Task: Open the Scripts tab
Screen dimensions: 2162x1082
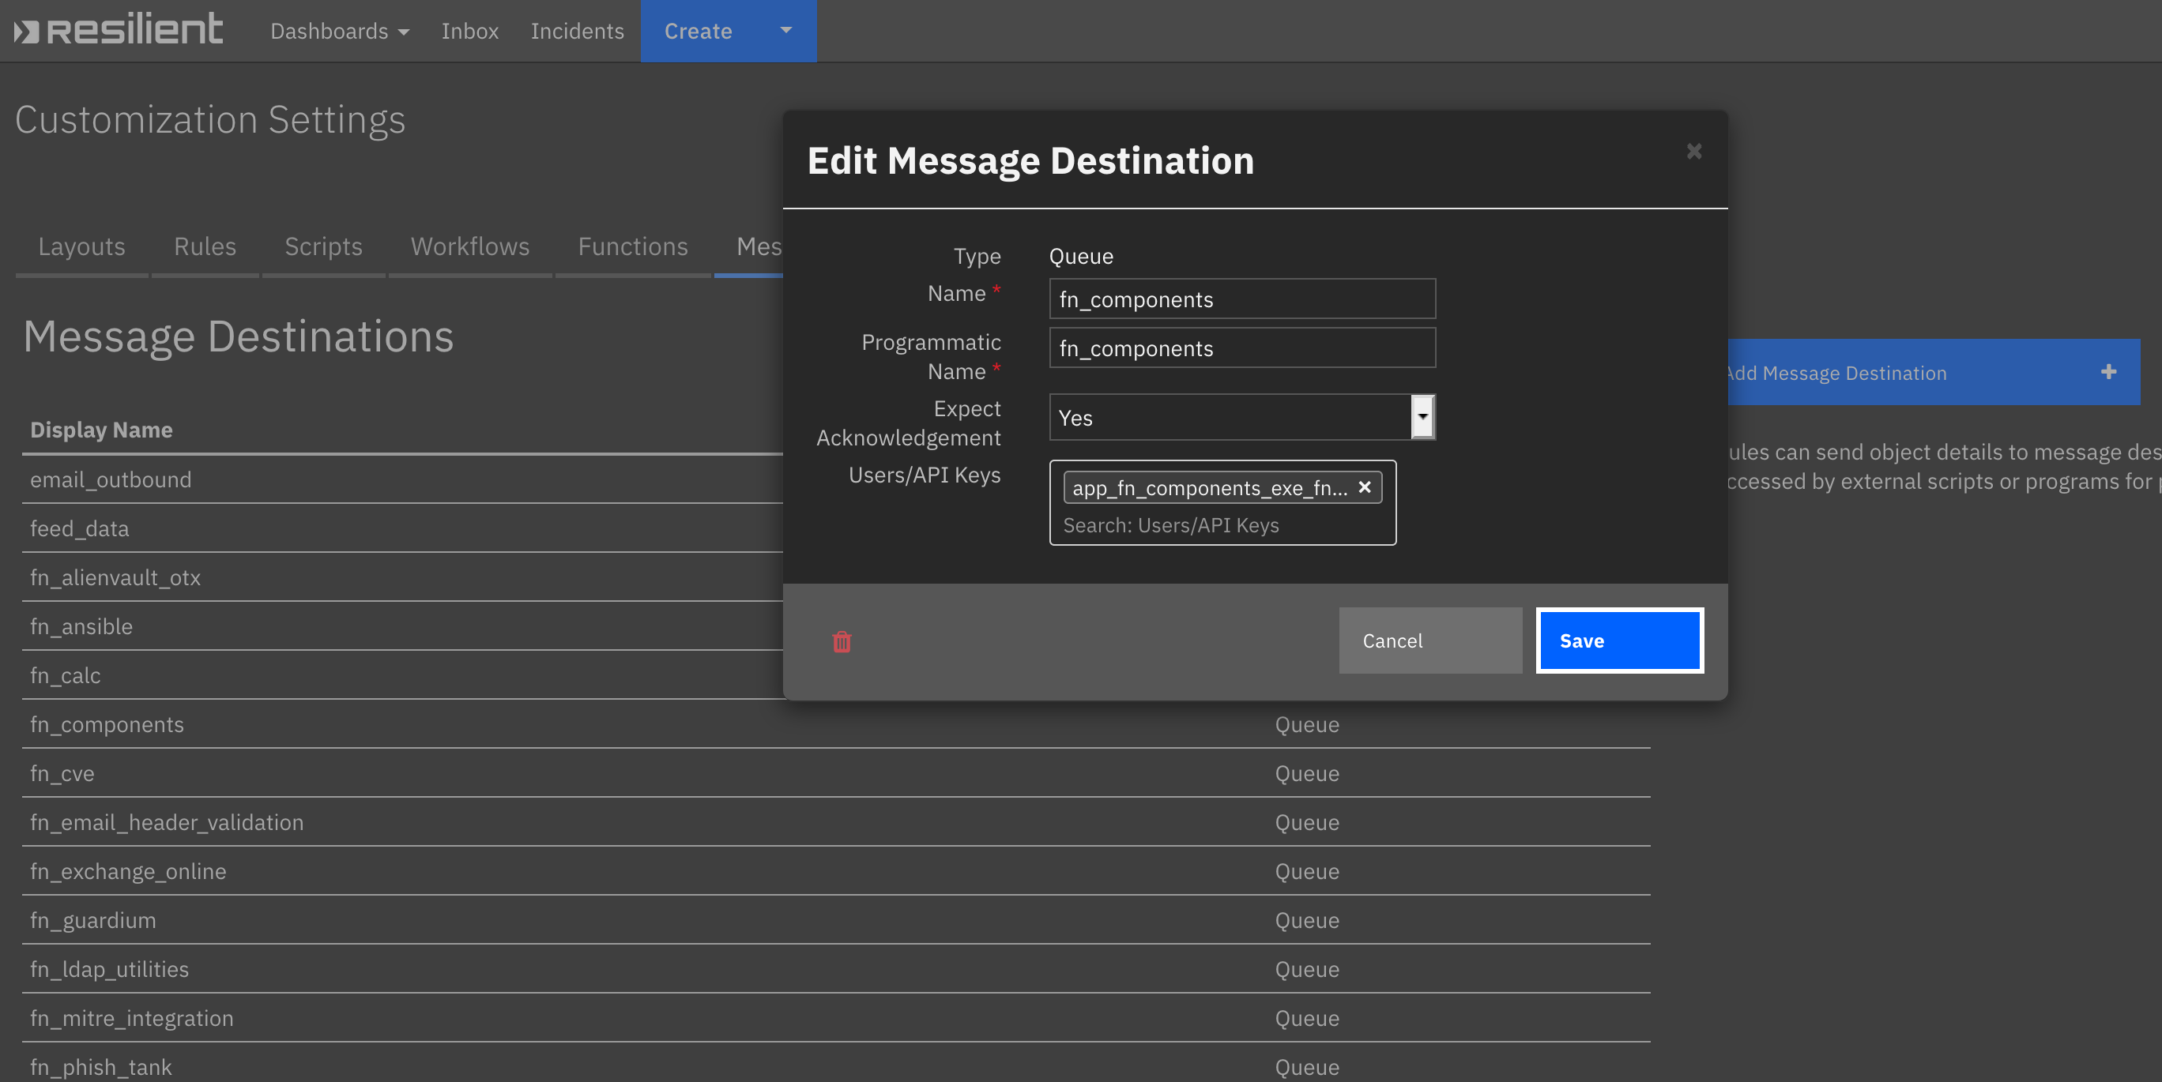Action: coord(323,246)
